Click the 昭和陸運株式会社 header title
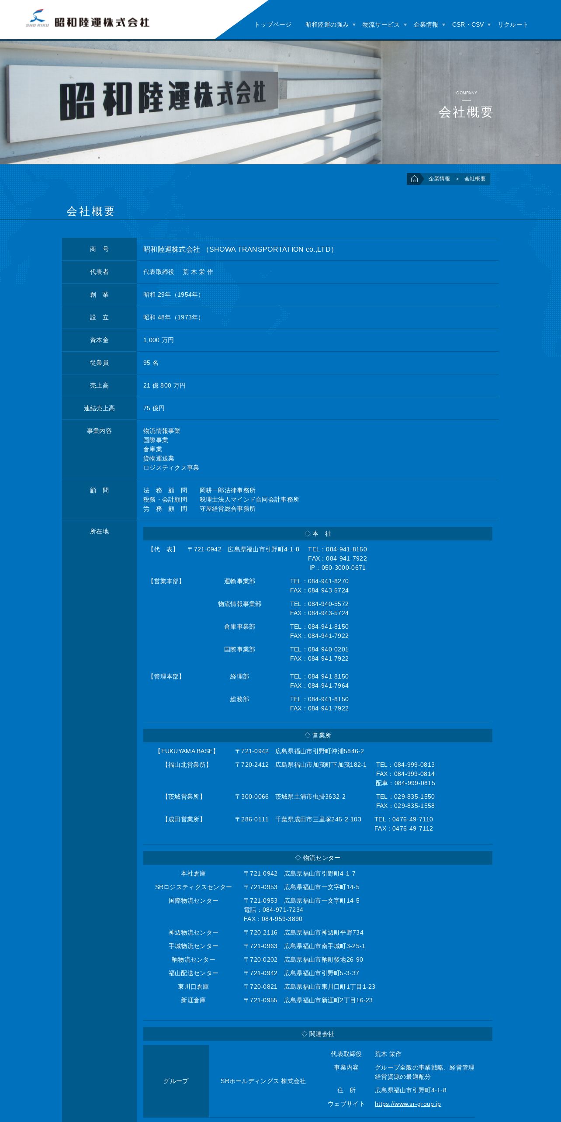Screen dimensions: 561x1122 [x=102, y=22]
